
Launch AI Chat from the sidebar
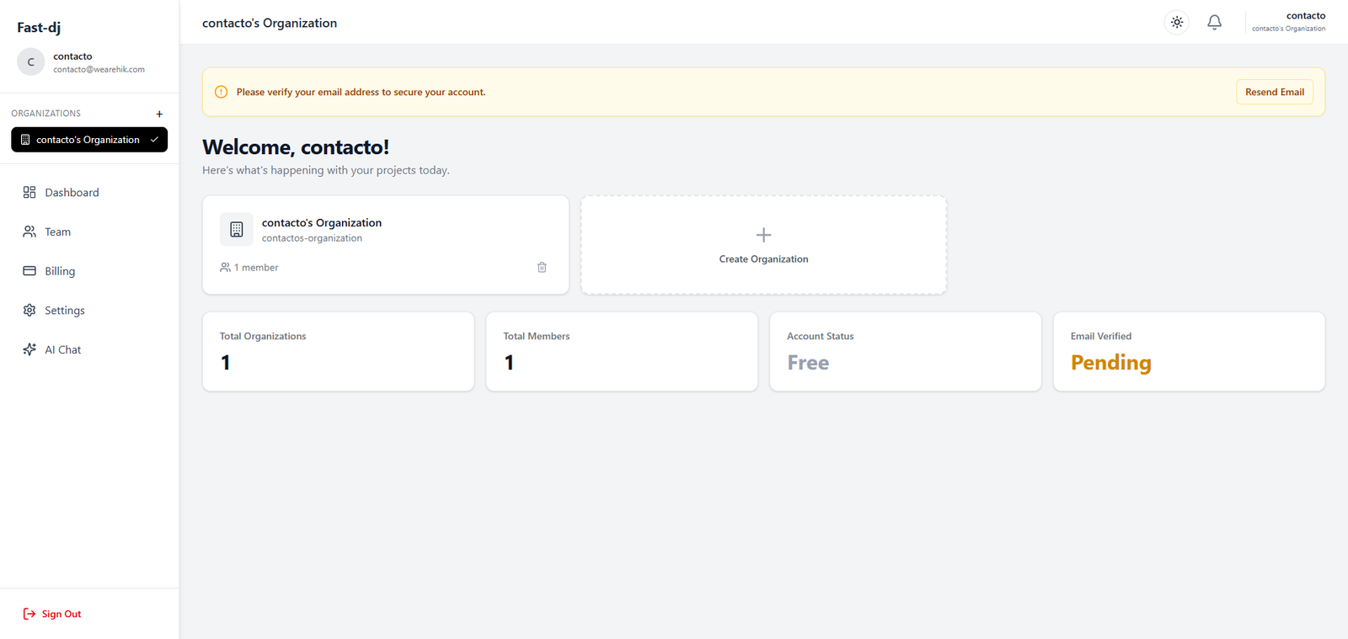coord(62,349)
